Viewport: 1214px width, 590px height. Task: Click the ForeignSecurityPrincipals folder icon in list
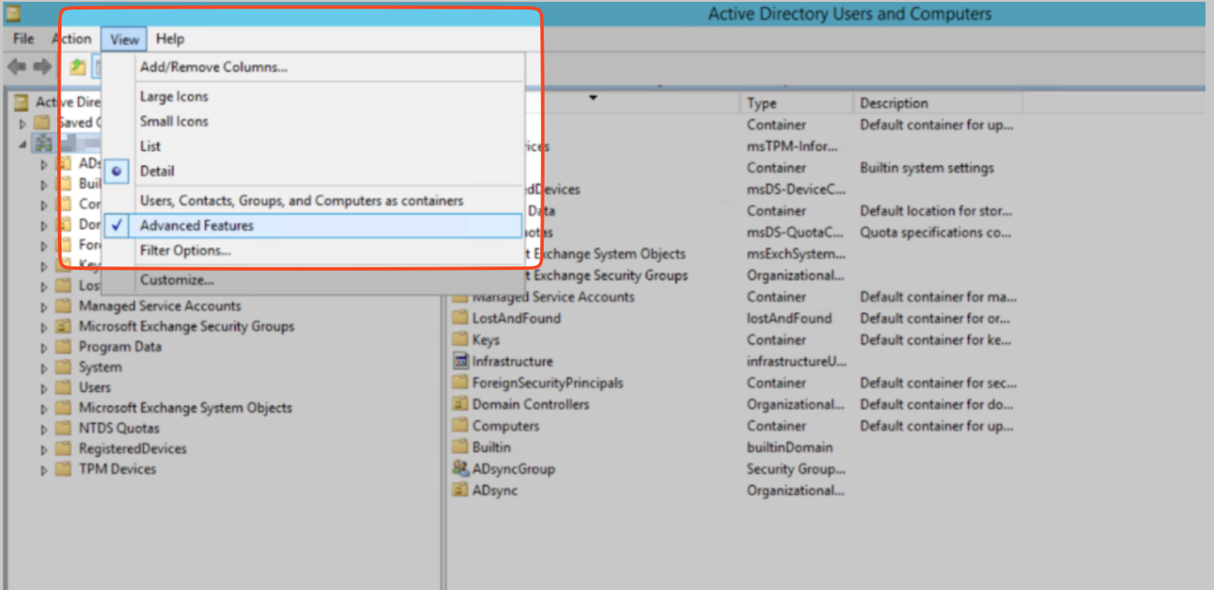click(461, 383)
